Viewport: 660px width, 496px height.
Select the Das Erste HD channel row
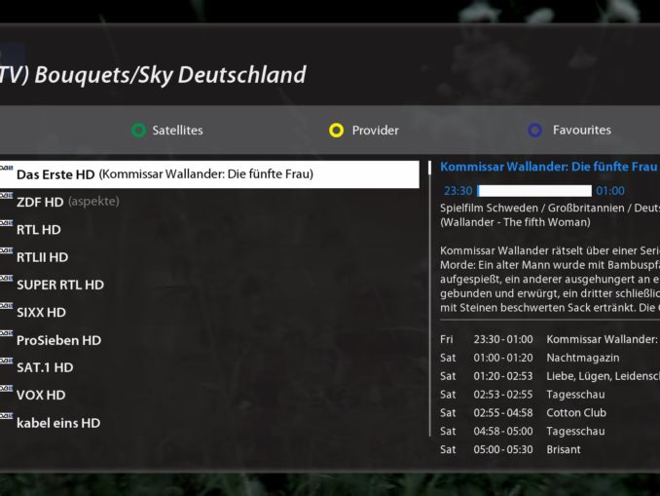point(209,174)
